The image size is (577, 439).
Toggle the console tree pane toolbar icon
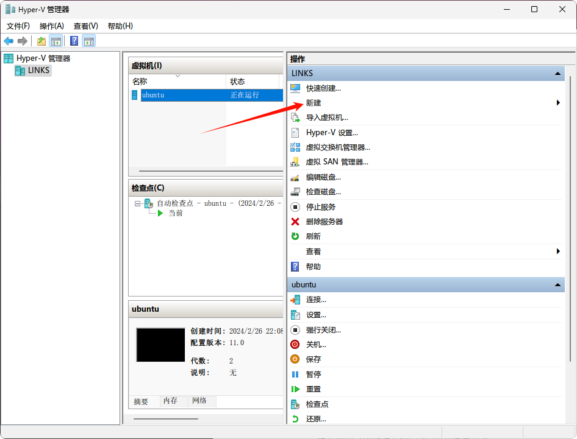click(56, 41)
